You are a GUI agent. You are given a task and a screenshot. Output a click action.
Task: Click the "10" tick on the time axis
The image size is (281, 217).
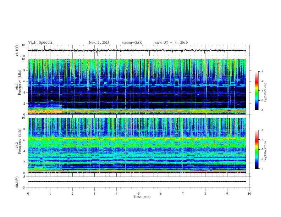[249, 194]
